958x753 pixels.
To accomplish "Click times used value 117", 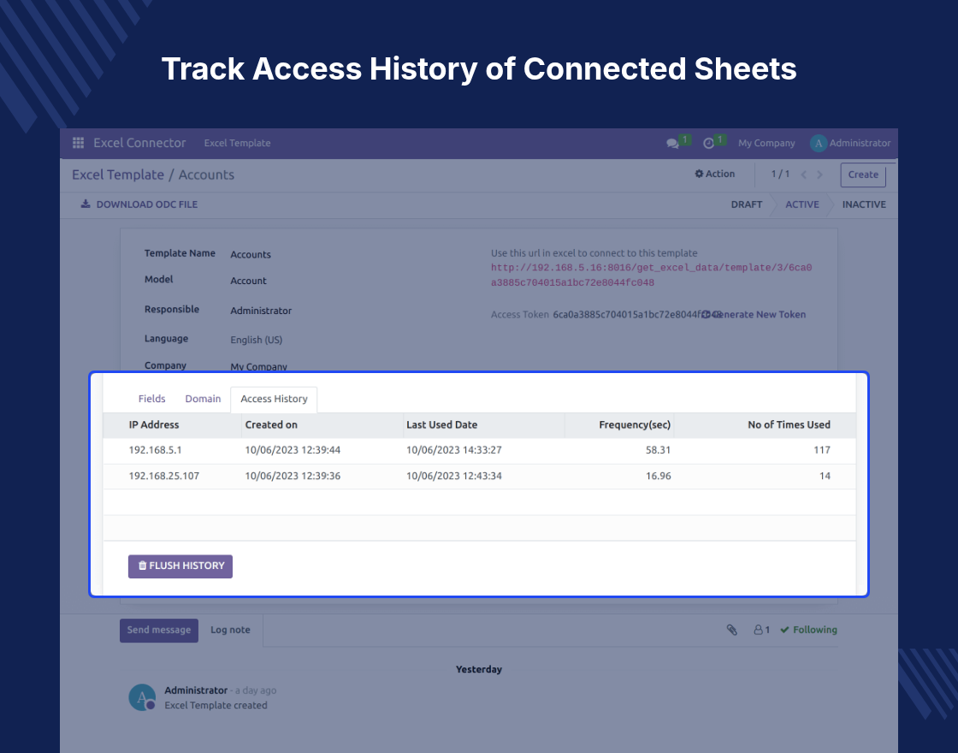I will (x=822, y=450).
